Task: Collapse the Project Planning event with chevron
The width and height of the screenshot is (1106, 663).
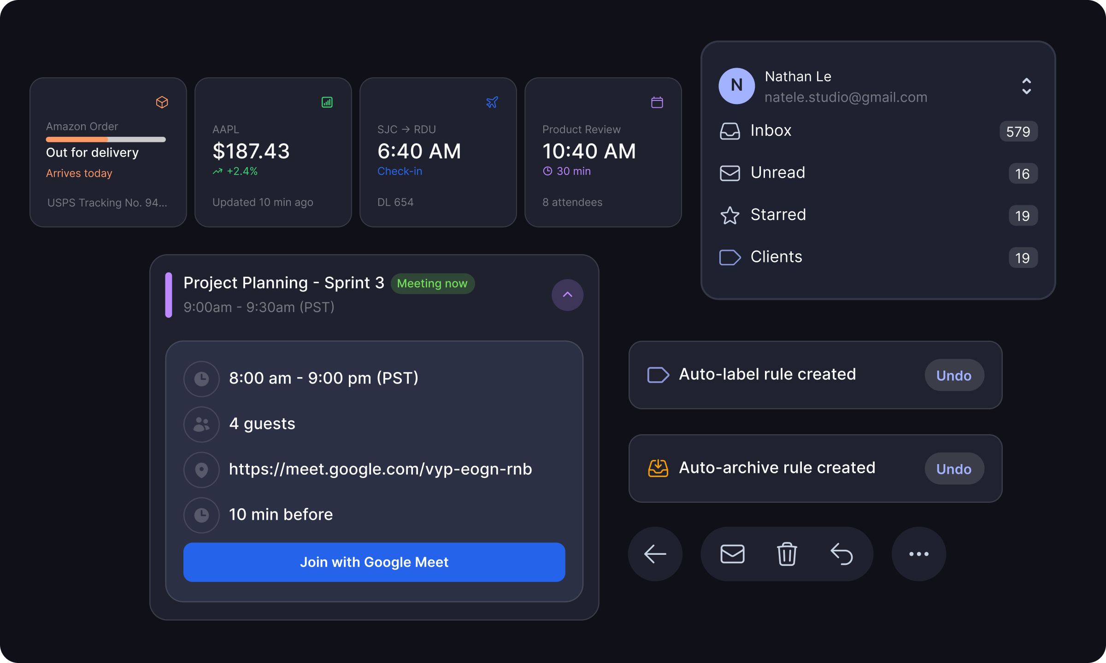Action: pyautogui.click(x=567, y=295)
